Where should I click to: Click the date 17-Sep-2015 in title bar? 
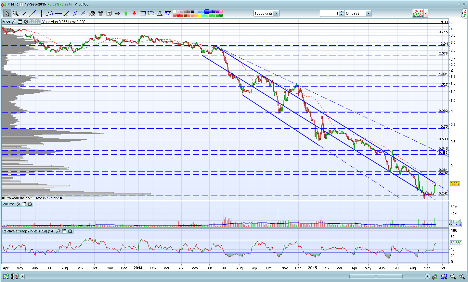click(35, 4)
